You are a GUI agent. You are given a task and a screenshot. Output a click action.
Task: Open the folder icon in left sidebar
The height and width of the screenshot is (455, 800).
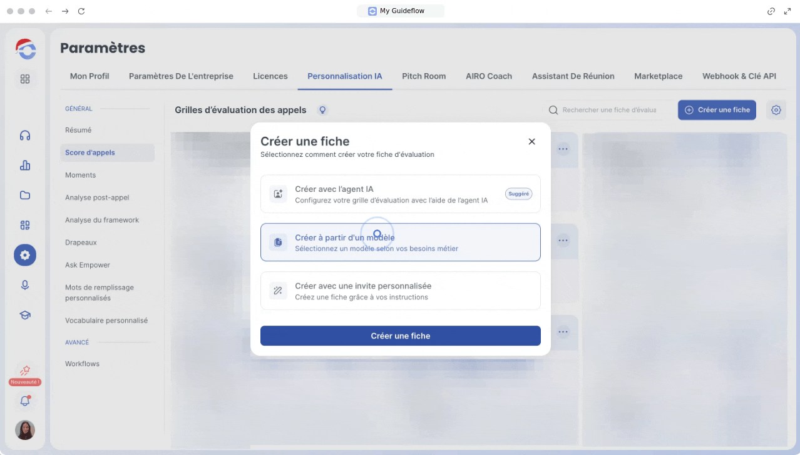25,195
